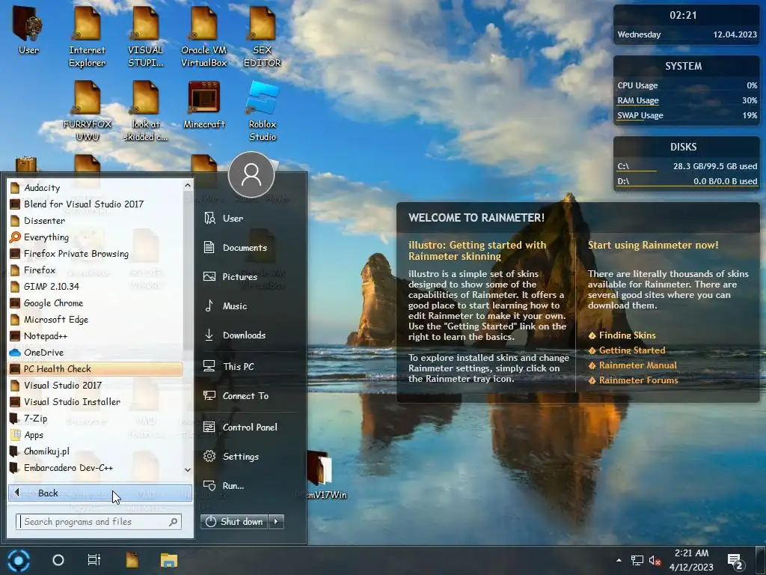Open the Music folder link
The image size is (766, 575).
[x=249, y=306]
